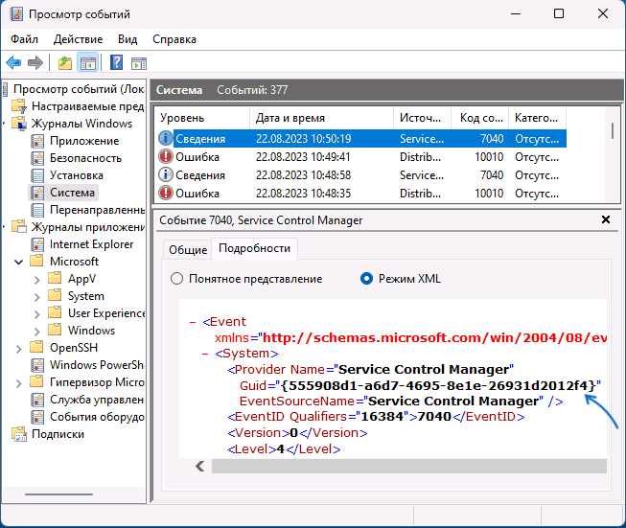626x528 pixels.
Task: Click the schemas.microsoft.com xmlns URL text
Action: point(434,338)
